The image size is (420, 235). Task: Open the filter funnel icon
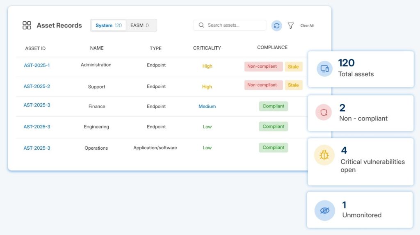(291, 25)
